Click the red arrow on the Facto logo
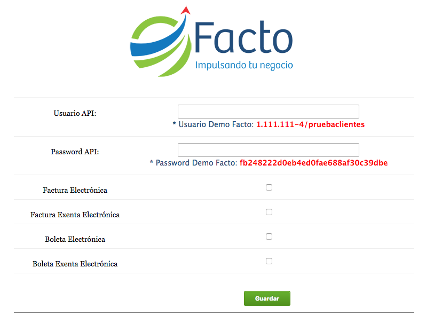The width and height of the screenshot is (434, 323). click(185, 10)
